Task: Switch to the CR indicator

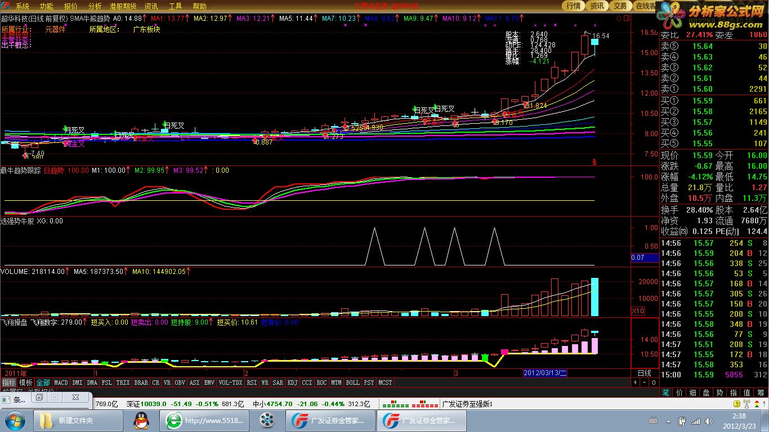Action: (156, 382)
